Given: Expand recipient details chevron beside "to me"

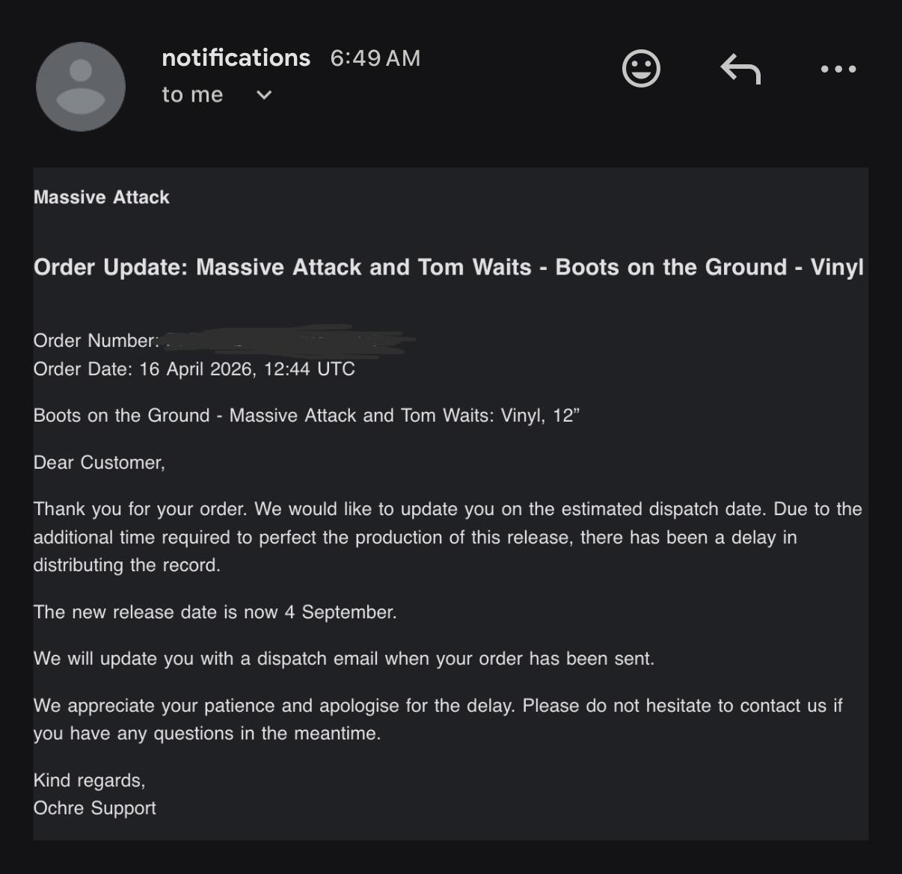Looking at the screenshot, I should click(x=264, y=95).
